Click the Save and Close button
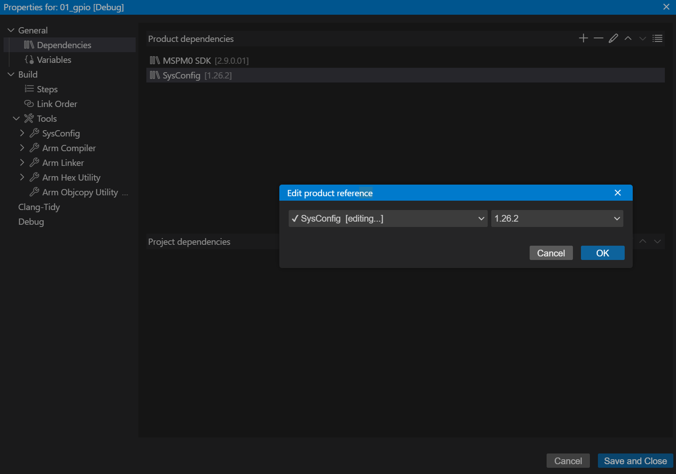The height and width of the screenshot is (474, 676). pos(635,461)
